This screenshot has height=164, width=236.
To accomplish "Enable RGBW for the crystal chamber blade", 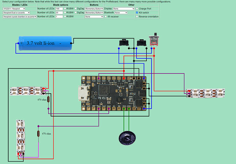I will point(65,16).
